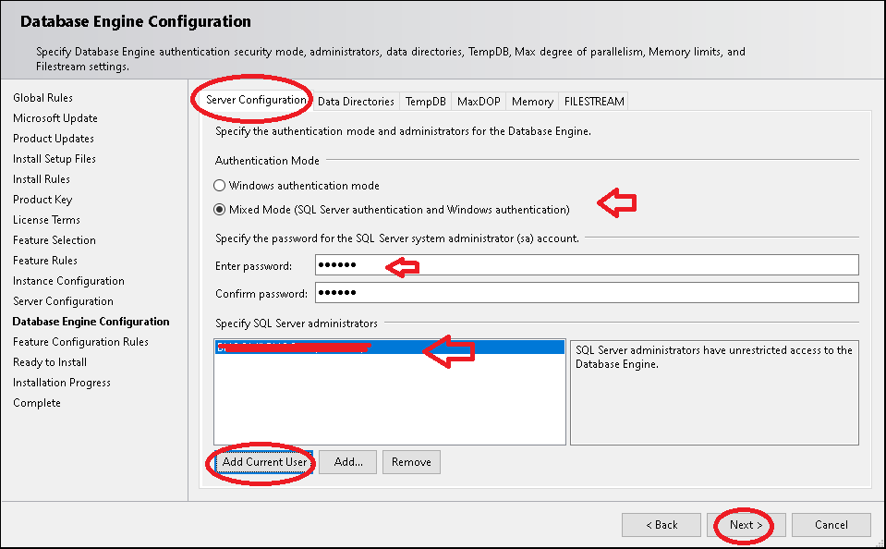This screenshot has width=886, height=549.
Task: Click Server Configuration step in sidebar
Action: (x=63, y=301)
